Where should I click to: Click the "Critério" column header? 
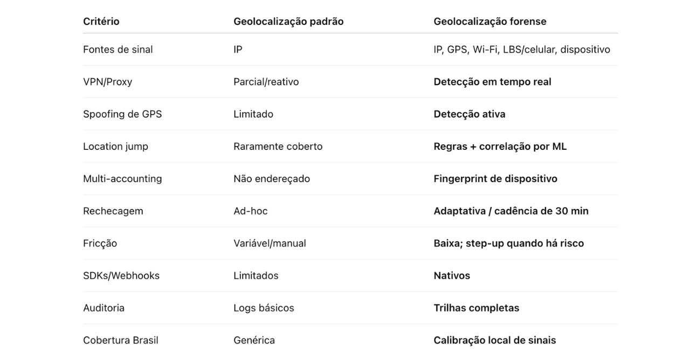101,22
